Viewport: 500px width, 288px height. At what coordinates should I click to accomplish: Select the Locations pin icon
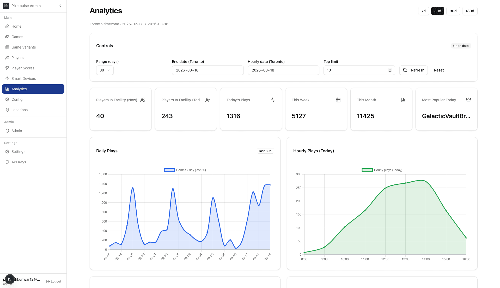pos(7,110)
